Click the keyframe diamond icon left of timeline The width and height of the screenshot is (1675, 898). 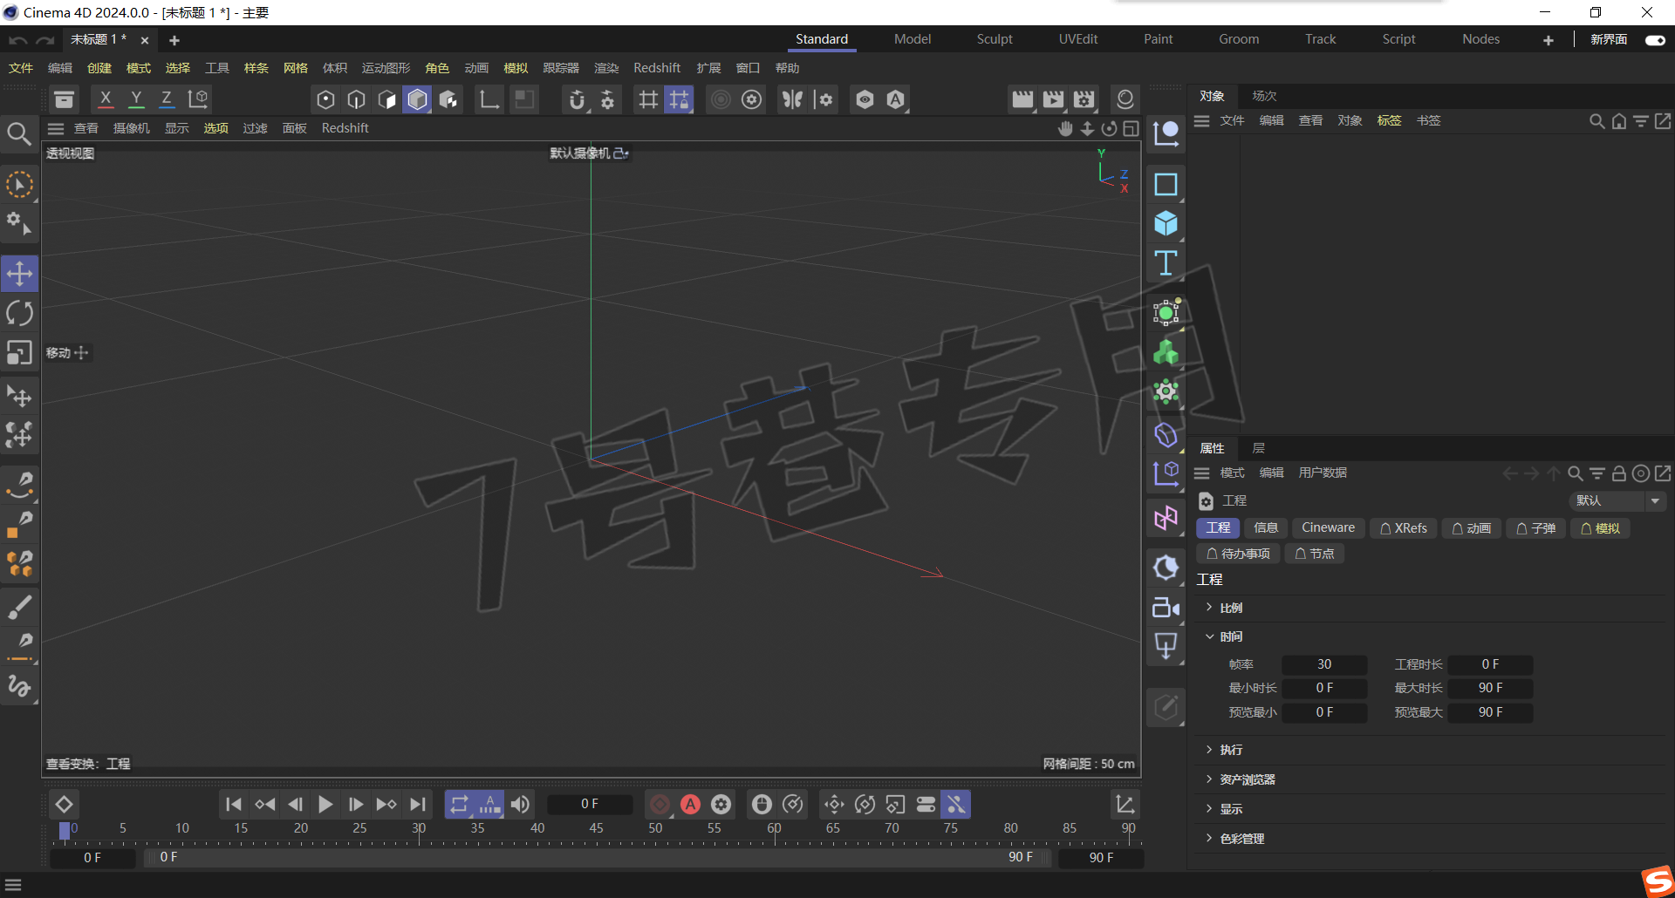point(64,805)
